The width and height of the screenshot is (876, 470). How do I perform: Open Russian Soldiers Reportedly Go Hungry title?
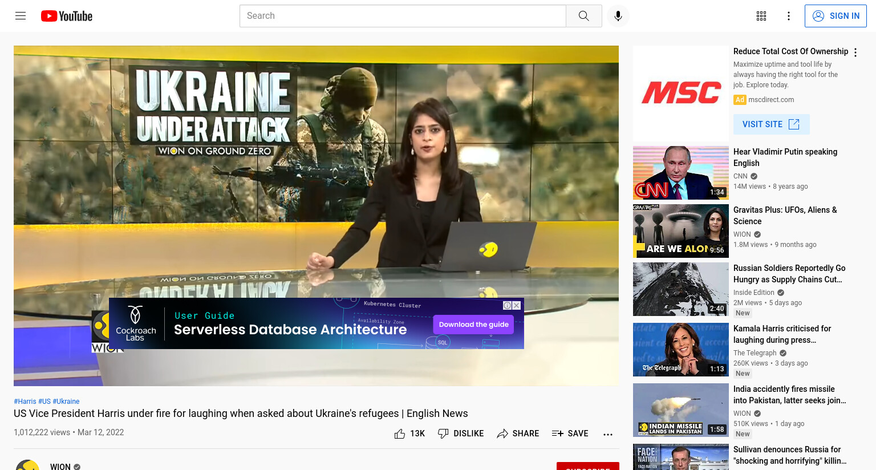click(790, 274)
